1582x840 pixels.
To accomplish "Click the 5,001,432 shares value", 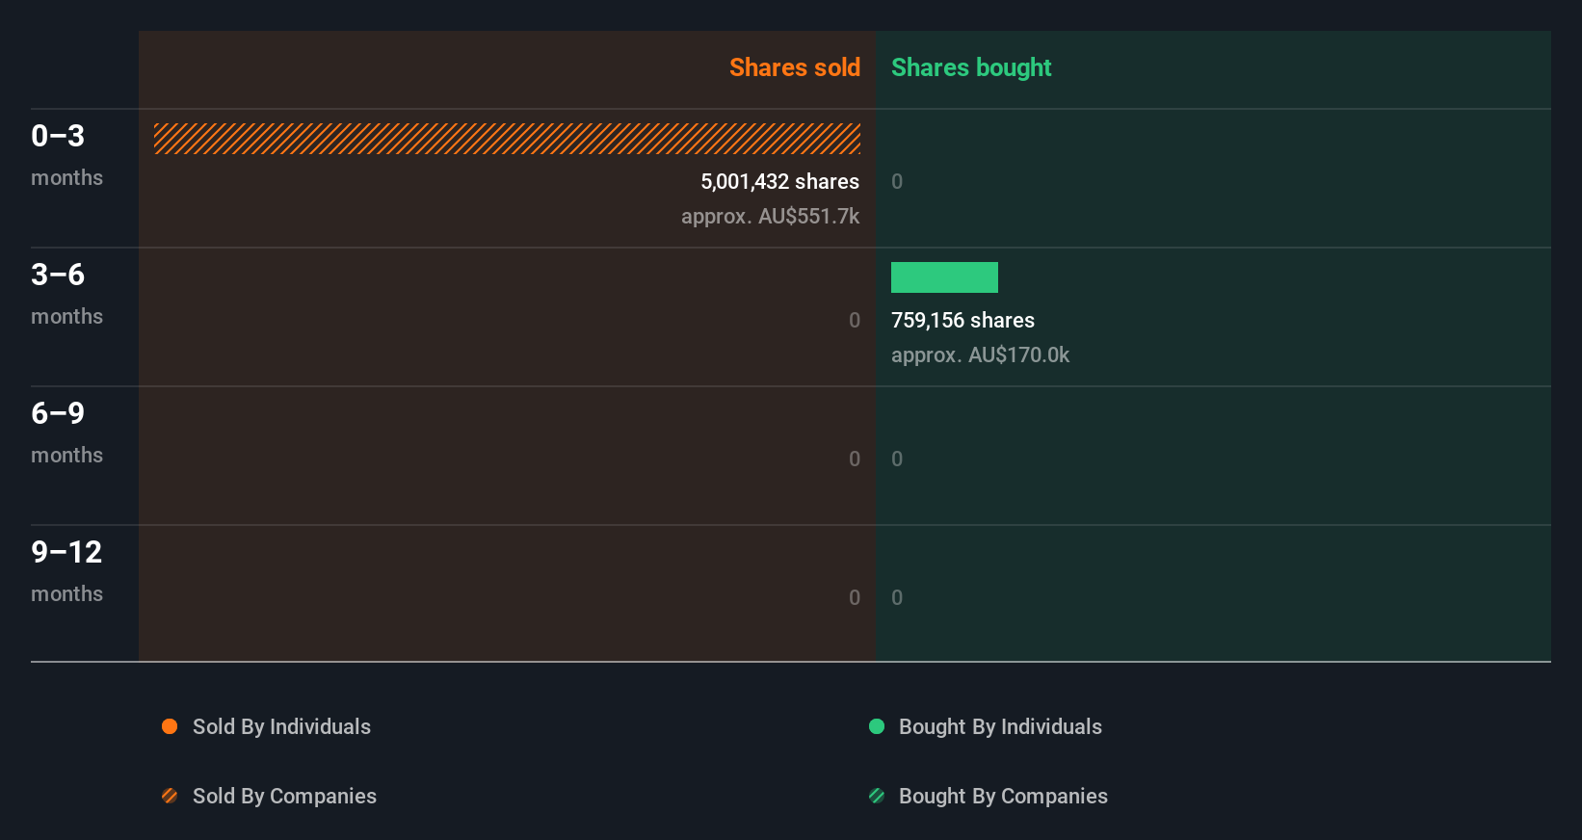I will [x=779, y=181].
